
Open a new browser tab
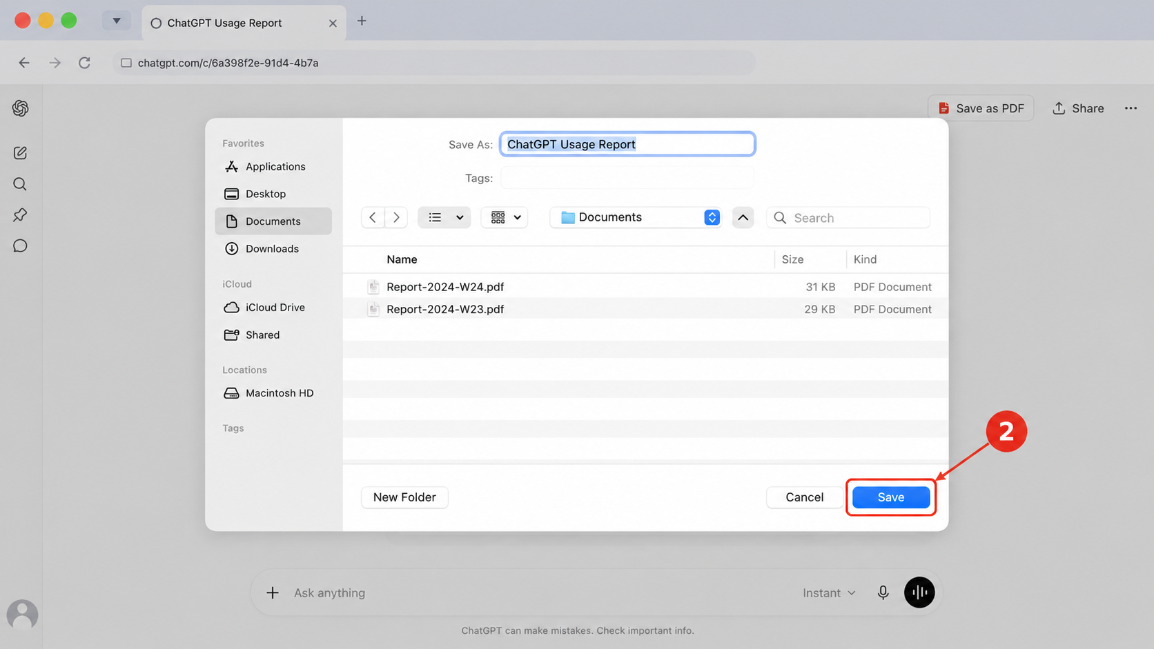click(362, 21)
